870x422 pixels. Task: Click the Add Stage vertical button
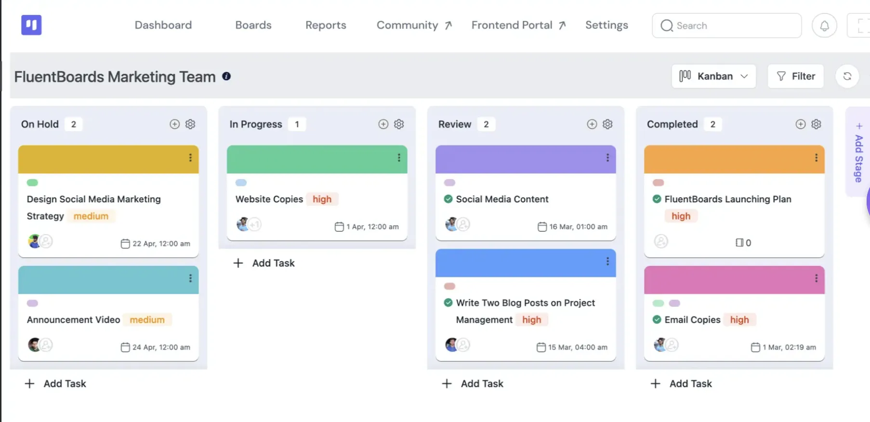pos(858,152)
